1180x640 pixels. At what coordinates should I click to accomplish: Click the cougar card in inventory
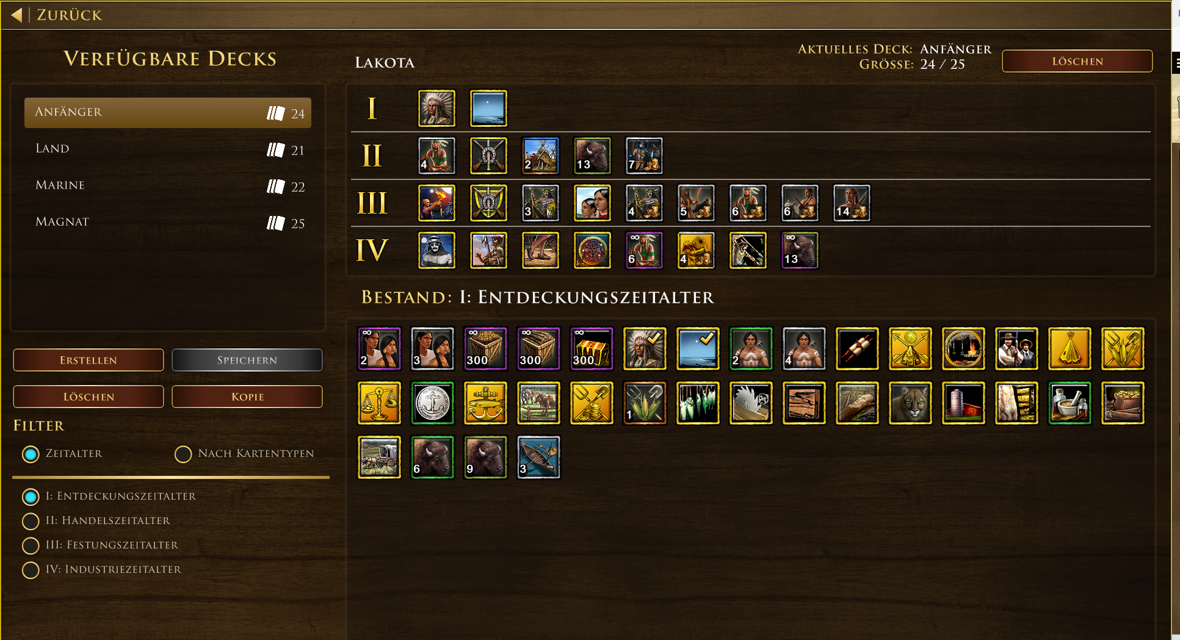[x=910, y=403]
